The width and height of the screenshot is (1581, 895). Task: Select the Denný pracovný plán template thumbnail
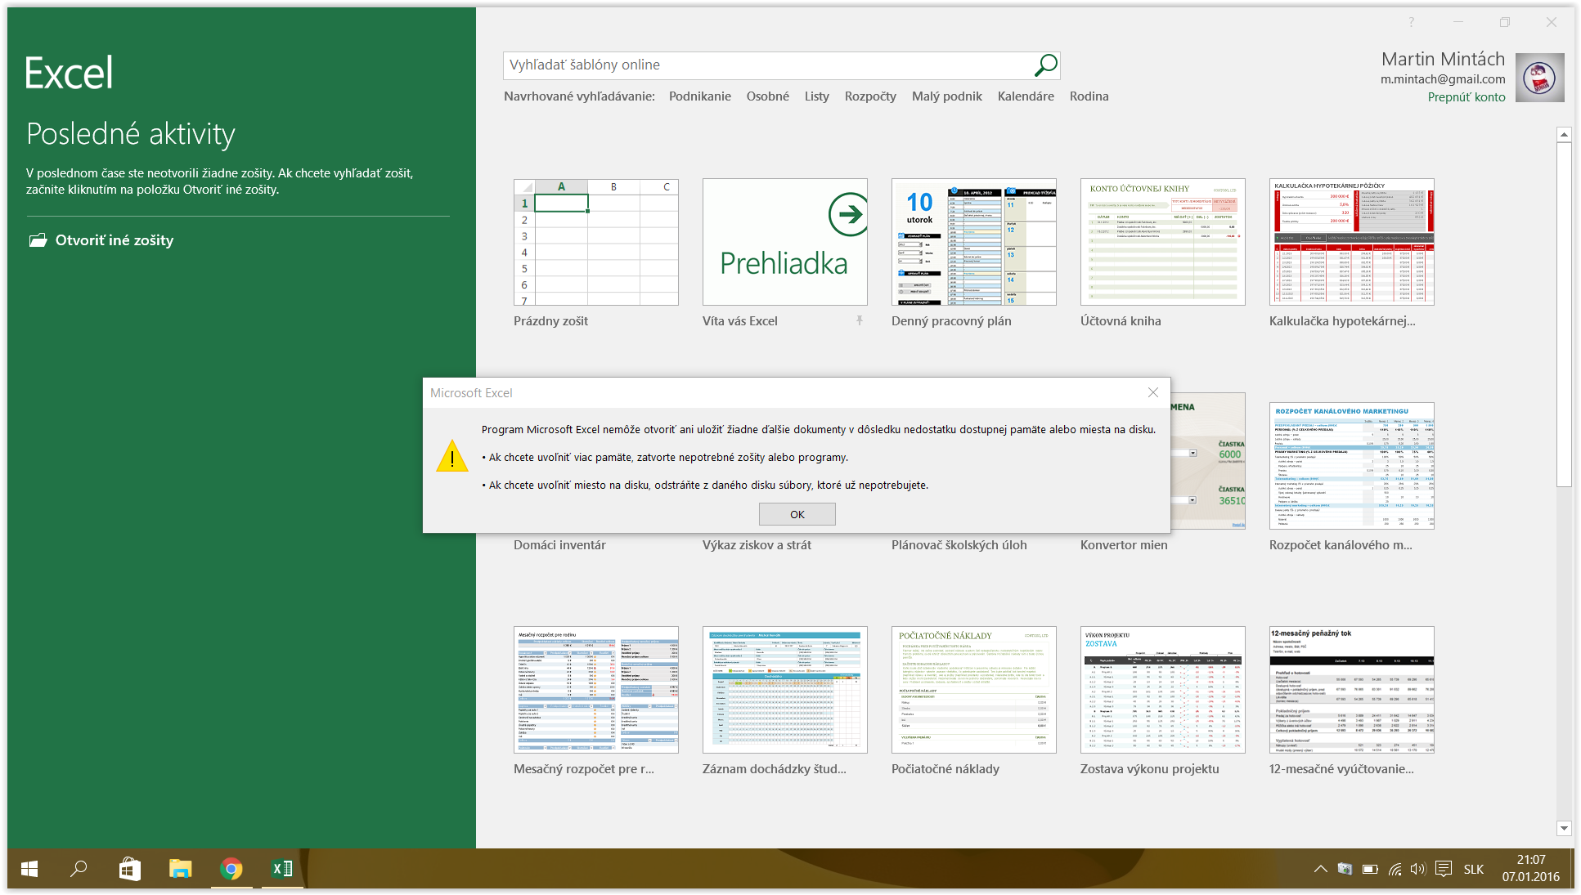pyautogui.click(x=973, y=243)
